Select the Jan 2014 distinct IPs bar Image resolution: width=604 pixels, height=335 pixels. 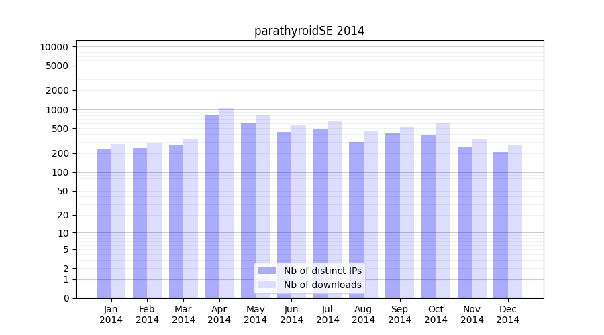click(x=104, y=223)
